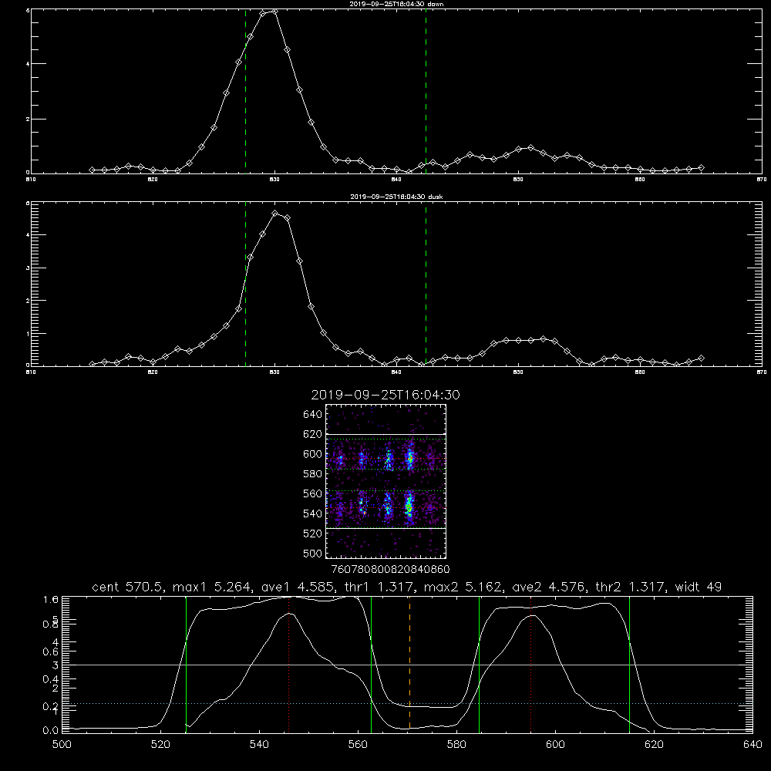This screenshot has width=771, height=771.
Task: Click the y-axis label 580 beside spectral image
Action: point(313,474)
